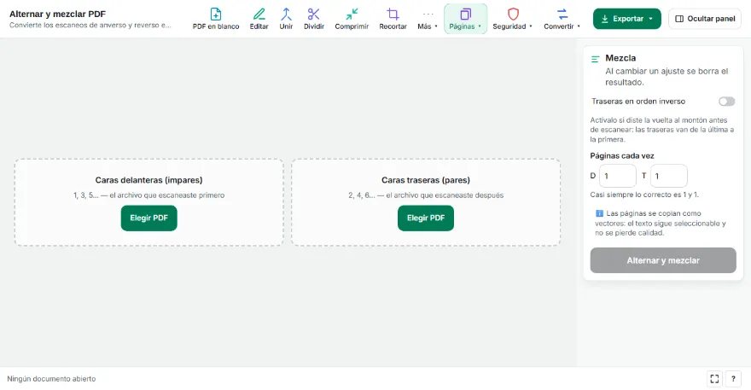This screenshot has width=751, height=390.
Task: Click 'Casi siempre lo correcto es 1 y 1.' text
Action: [x=644, y=195]
